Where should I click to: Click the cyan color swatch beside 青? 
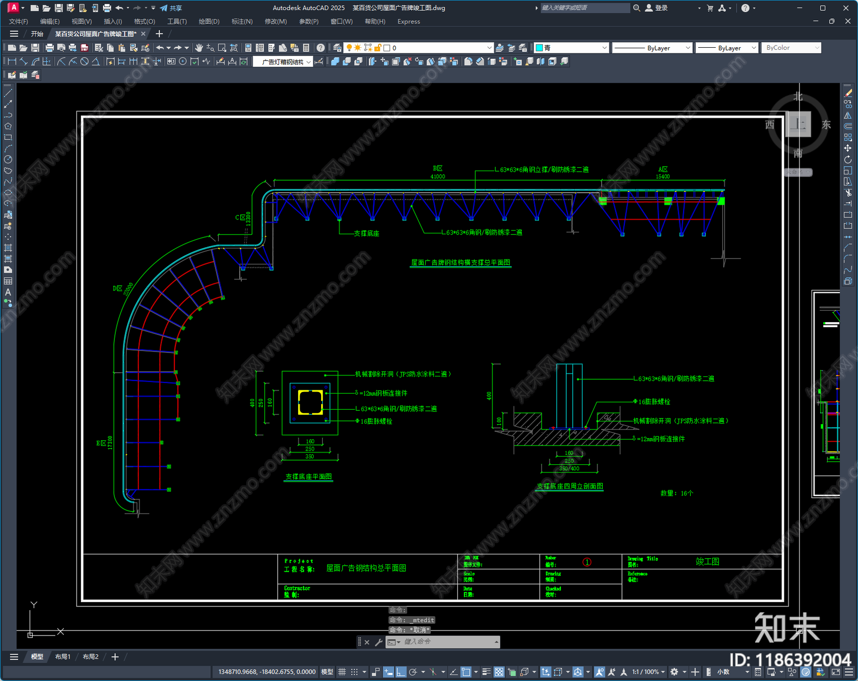(x=539, y=48)
